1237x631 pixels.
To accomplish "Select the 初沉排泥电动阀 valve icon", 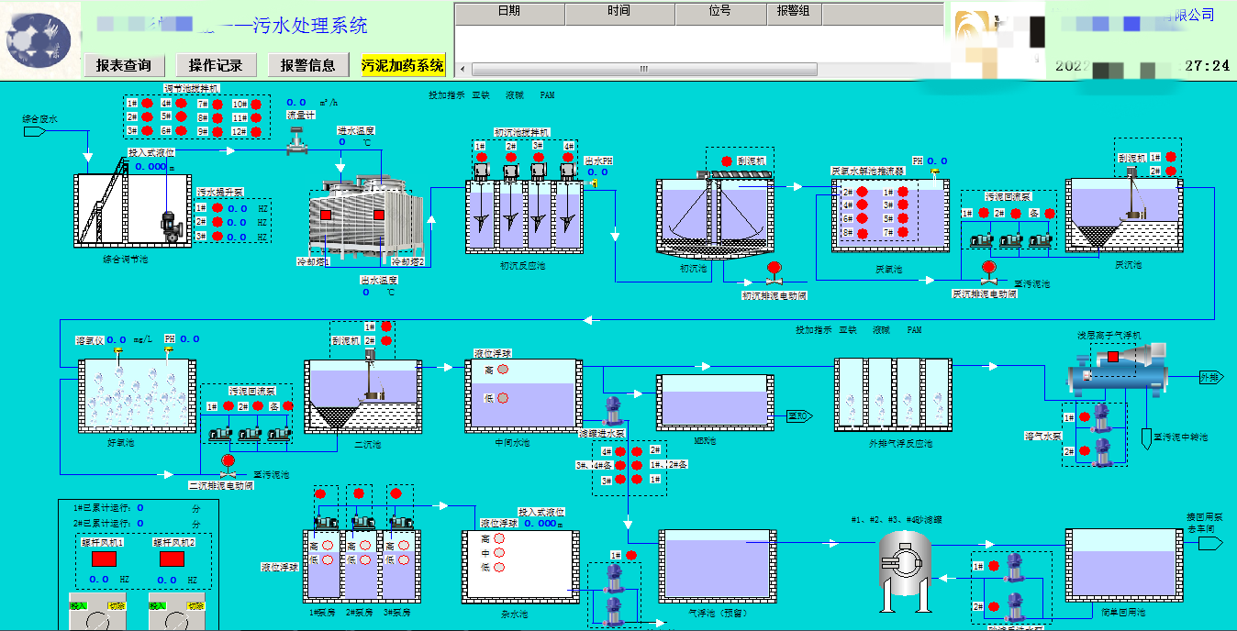I will click(x=774, y=273).
